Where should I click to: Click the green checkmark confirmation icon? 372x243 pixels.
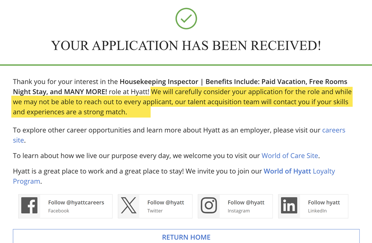click(186, 19)
